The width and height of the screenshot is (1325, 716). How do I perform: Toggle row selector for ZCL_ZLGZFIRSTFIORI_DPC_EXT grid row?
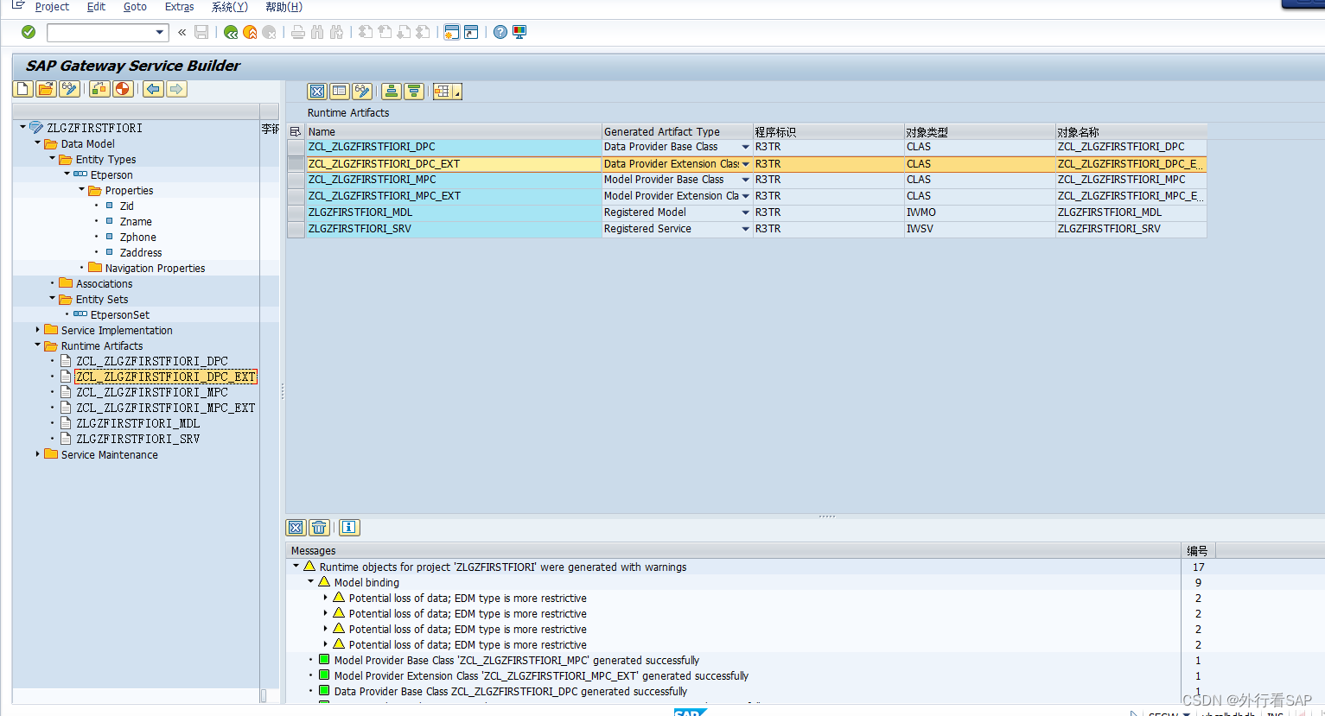pyautogui.click(x=296, y=163)
